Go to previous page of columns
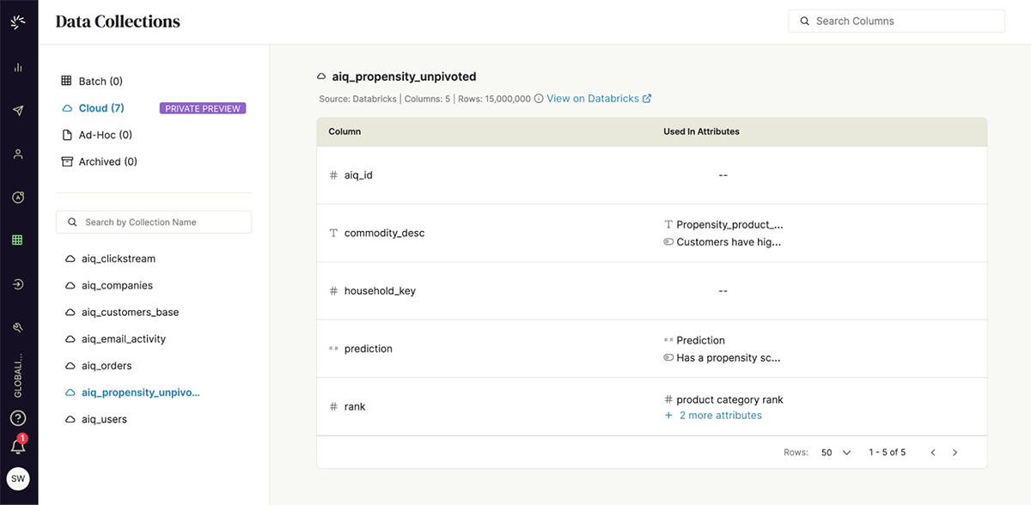1031x505 pixels. tap(933, 452)
